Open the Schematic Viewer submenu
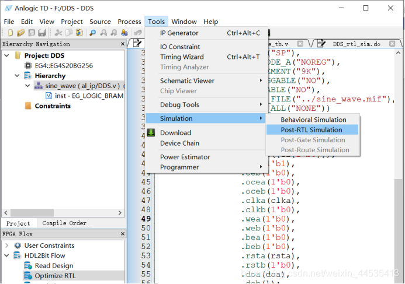 pyautogui.click(x=206, y=80)
